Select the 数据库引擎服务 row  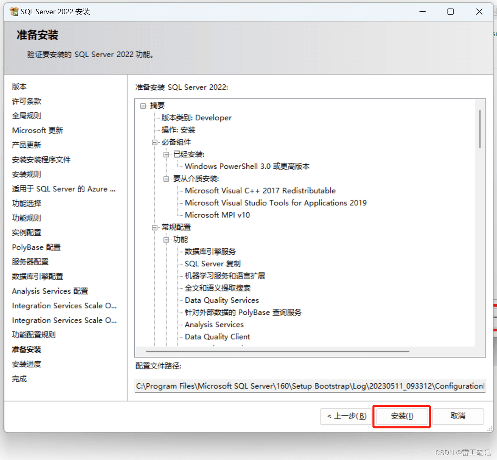[x=210, y=251]
